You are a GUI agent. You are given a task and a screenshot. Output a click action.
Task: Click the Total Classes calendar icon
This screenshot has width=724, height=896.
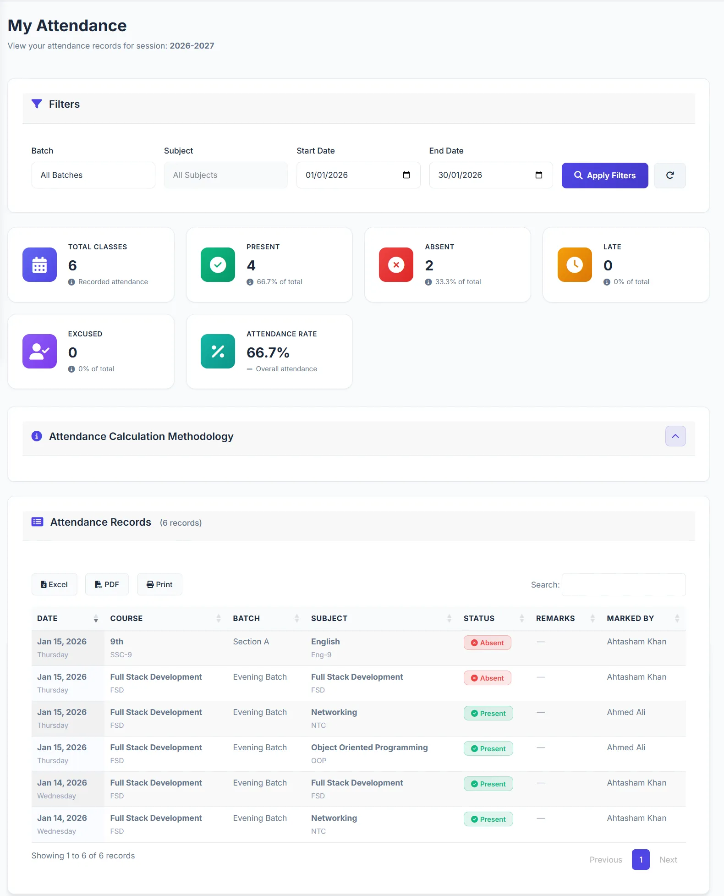coord(39,265)
